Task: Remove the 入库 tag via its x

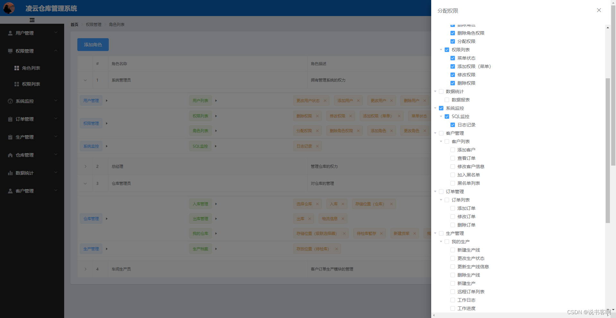Action: coord(343,204)
